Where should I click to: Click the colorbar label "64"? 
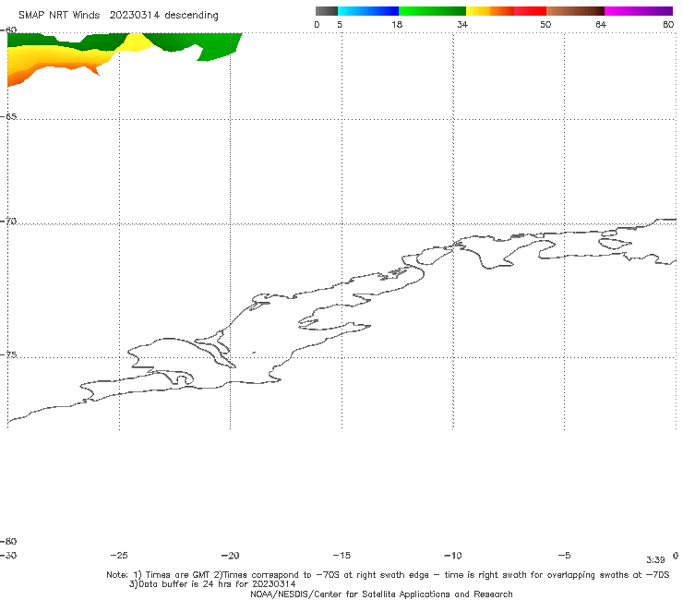coord(601,25)
